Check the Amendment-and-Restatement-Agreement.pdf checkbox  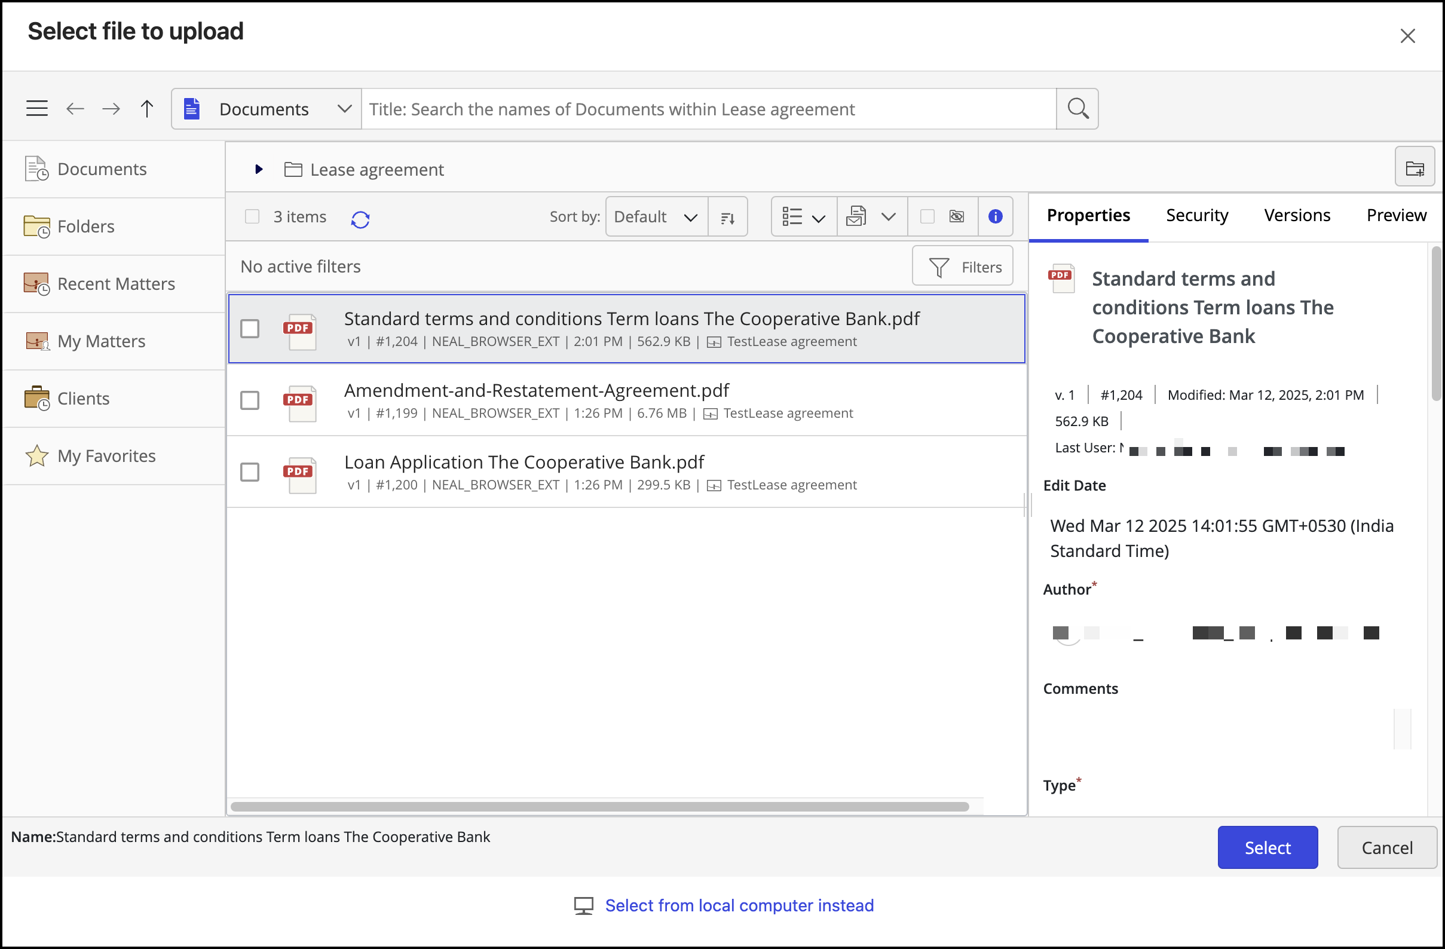tap(250, 401)
